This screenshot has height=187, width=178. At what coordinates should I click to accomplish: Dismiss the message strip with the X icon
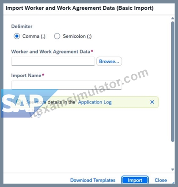(152, 102)
